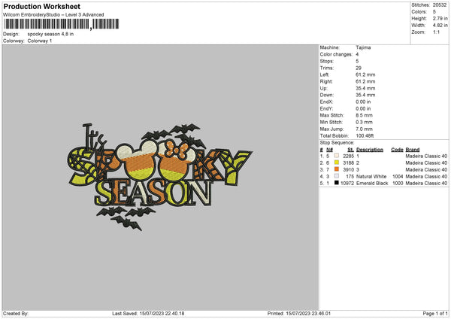The image size is (451, 319).
Task: Click Emerald Black description text
Action: click(x=372, y=183)
